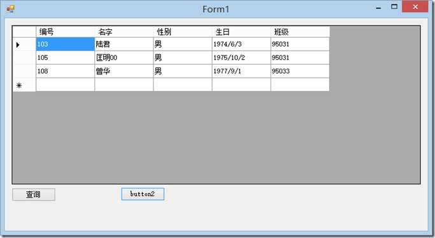Select the 性别 column header
Screen dimensions: 435x238
(183, 32)
